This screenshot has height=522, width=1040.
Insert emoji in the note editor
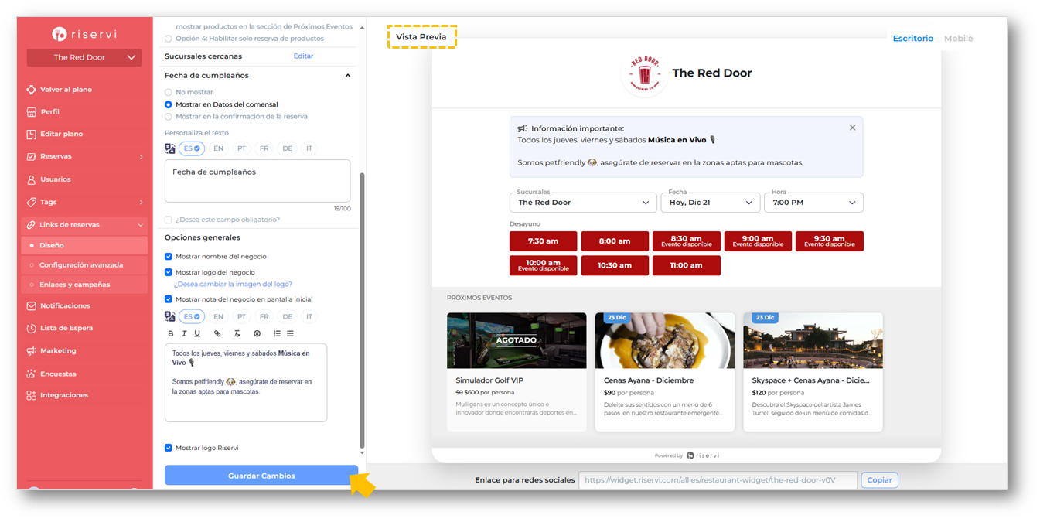pyautogui.click(x=257, y=334)
